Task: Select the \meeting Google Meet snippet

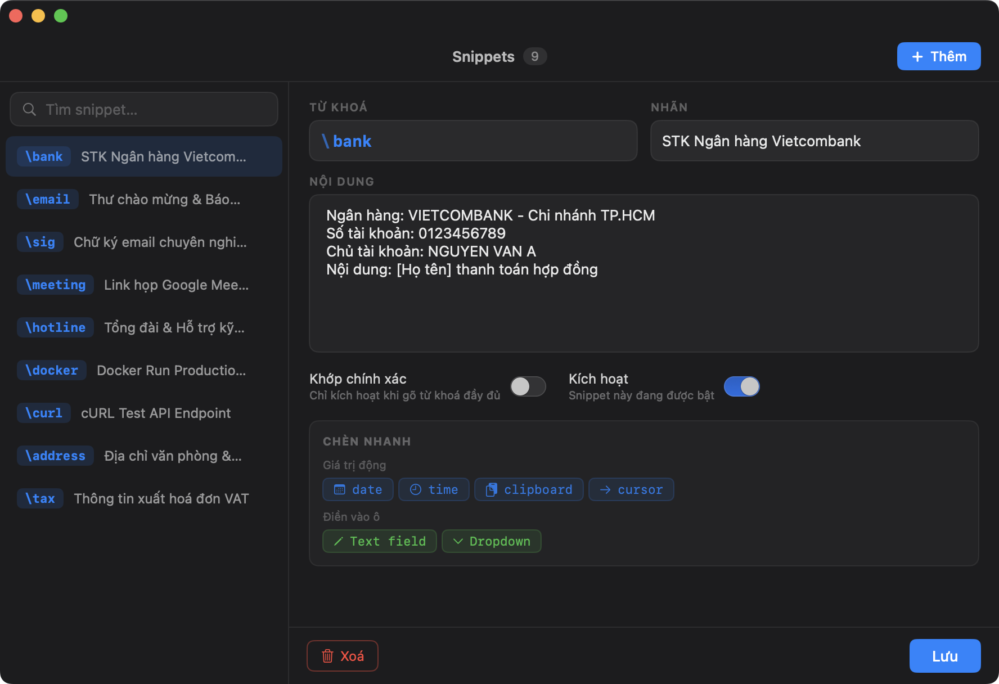Action: 144,285
